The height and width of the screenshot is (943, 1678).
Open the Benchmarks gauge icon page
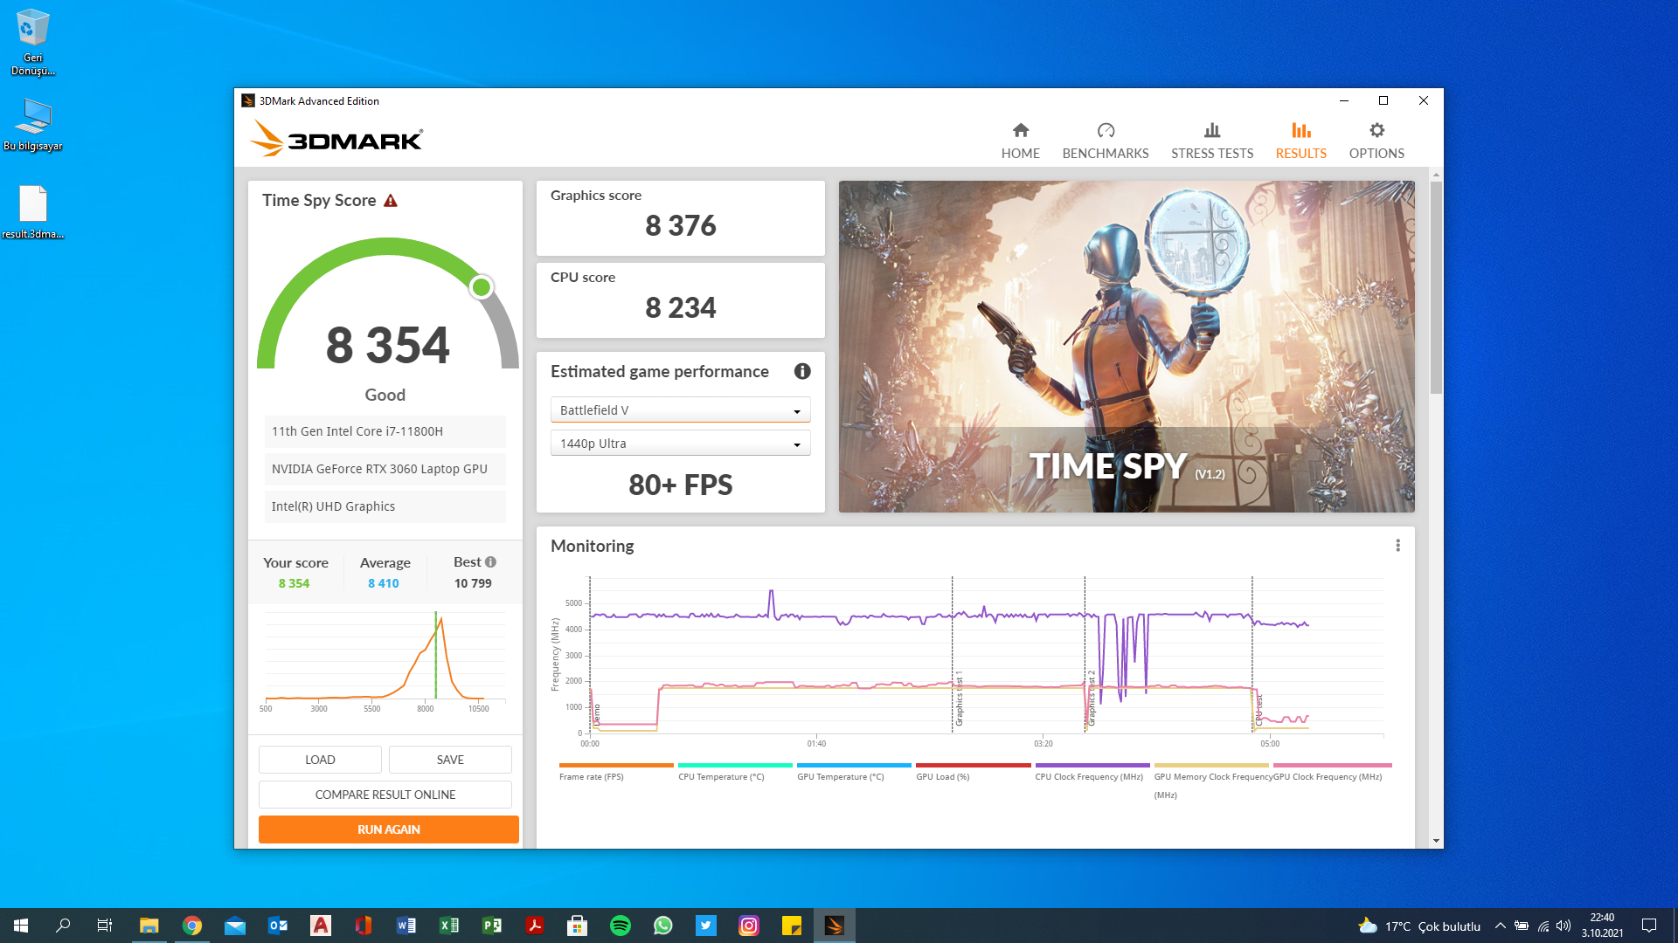(1105, 131)
